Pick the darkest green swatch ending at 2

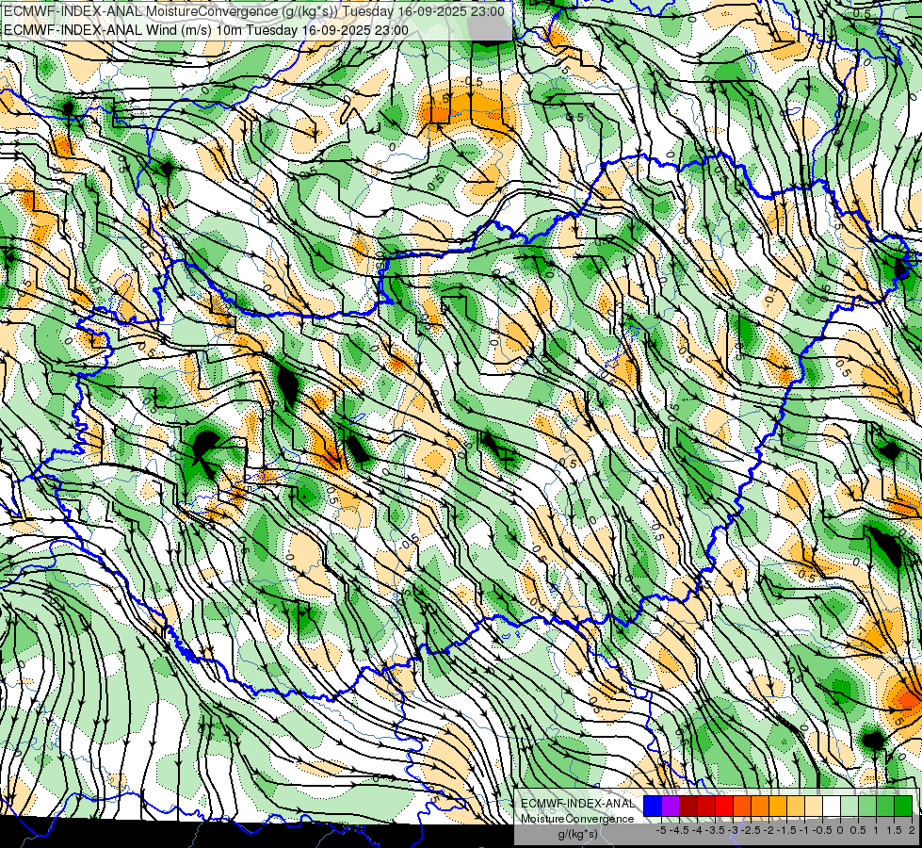[903, 807]
